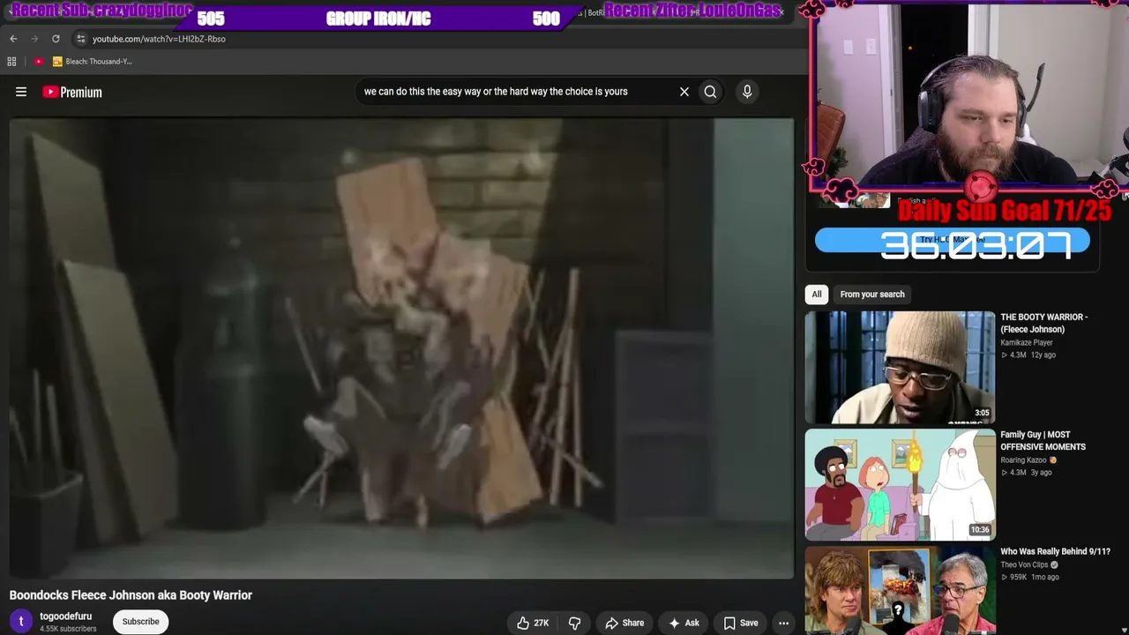Viewport: 1129px width, 635px height.
Task: Save the video to a playlist
Action: (741, 623)
